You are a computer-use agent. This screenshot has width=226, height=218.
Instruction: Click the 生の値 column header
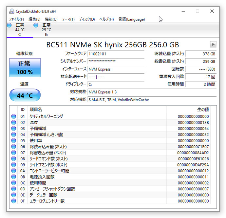[188, 109]
